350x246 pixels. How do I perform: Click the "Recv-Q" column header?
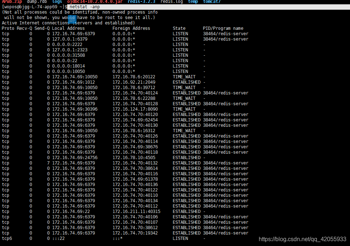coord(24,28)
